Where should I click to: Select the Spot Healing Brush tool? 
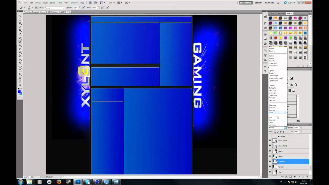pyautogui.click(x=20, y=38)
